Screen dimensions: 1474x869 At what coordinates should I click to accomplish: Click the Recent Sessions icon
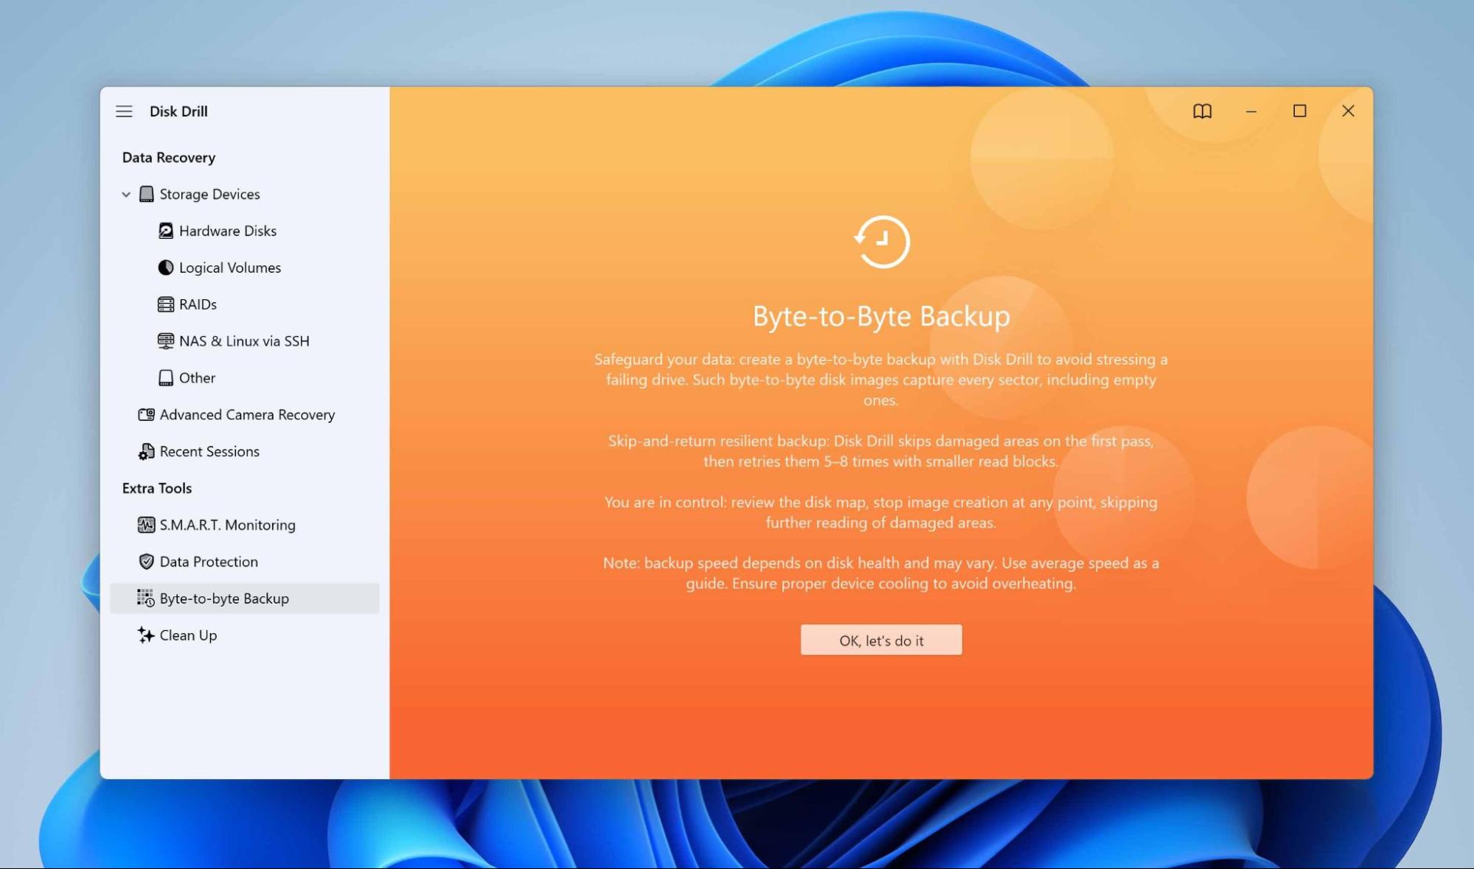pyautogui.click(x=146, y=451)
